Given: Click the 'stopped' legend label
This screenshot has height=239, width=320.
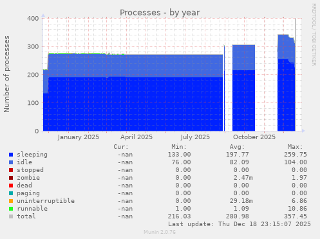Looking at the screenshot, I should [30, 170].
